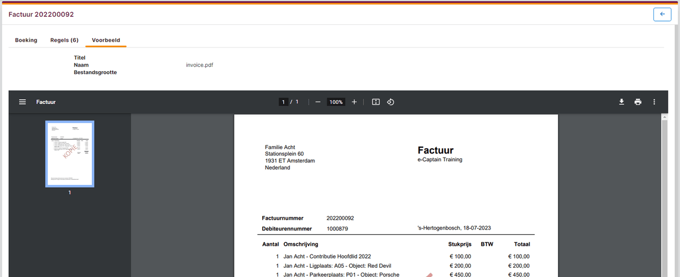680x277 pixels.
Task: Click the fit to page icon
Action: point(376,102)
